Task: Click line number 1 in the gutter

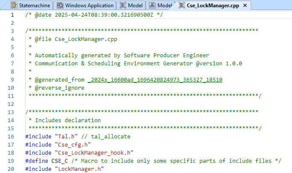Action: (12, 15)
